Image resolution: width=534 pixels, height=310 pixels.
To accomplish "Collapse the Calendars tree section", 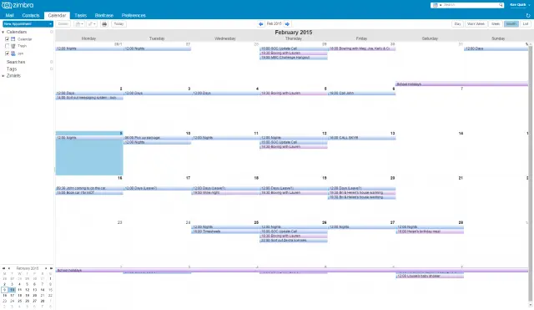I will 3,32.
